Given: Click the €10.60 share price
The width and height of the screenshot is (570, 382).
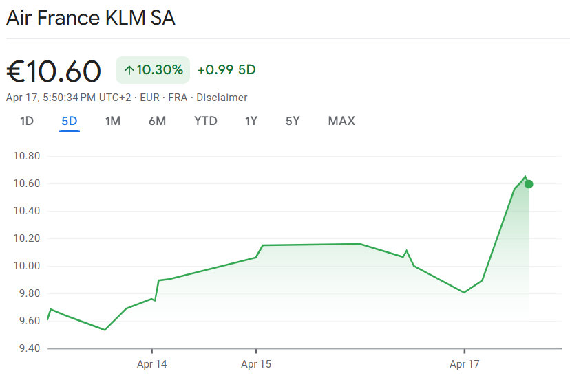Looking at the screenshot, I should click(54, 71).
